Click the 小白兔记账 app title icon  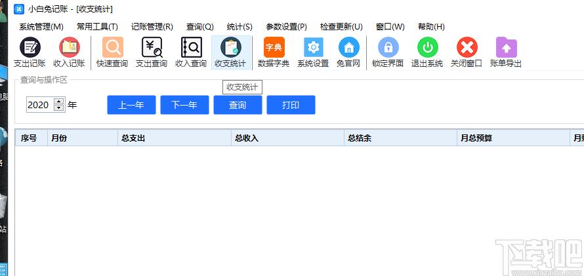pyautogui.click(x=19, y=9)
